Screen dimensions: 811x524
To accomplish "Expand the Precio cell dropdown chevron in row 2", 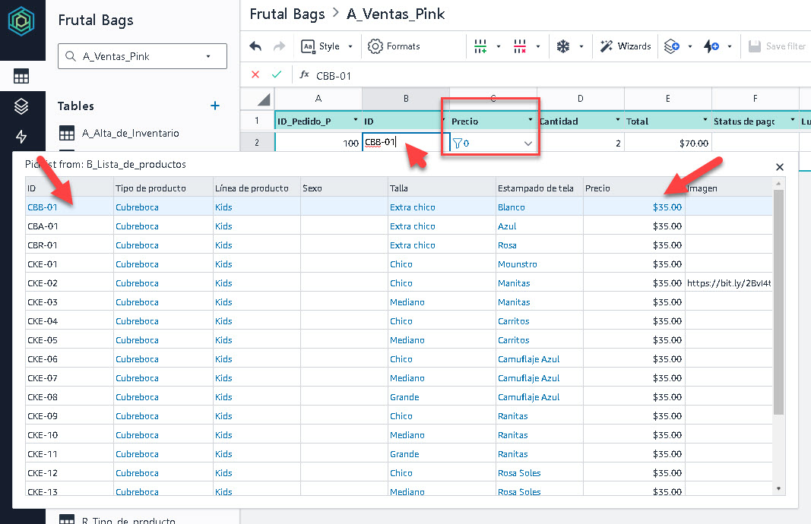I will 527,143.
